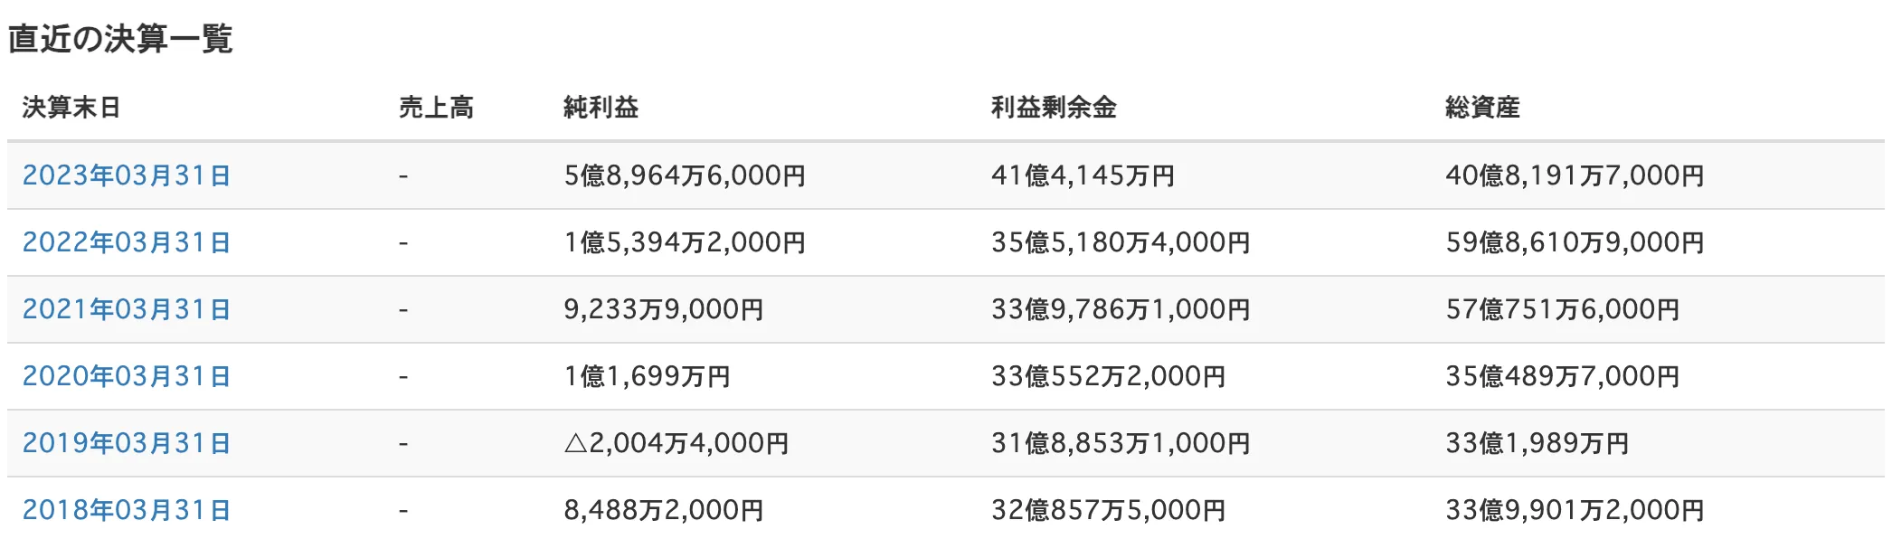Open the 2018年03月31日 settlement link
Screen dimensions: 1892x539
127,510
